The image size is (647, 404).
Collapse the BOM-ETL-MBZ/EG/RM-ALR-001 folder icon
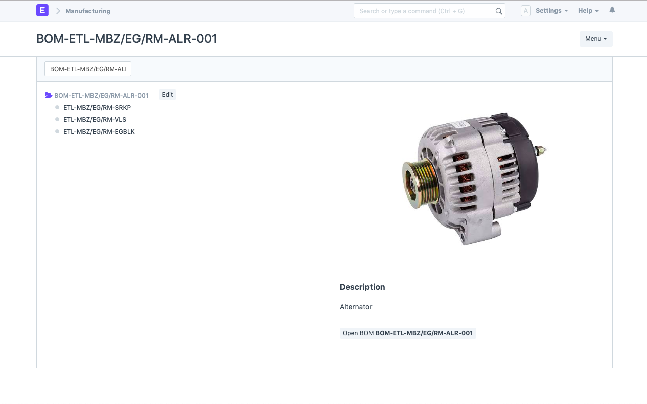49,95
